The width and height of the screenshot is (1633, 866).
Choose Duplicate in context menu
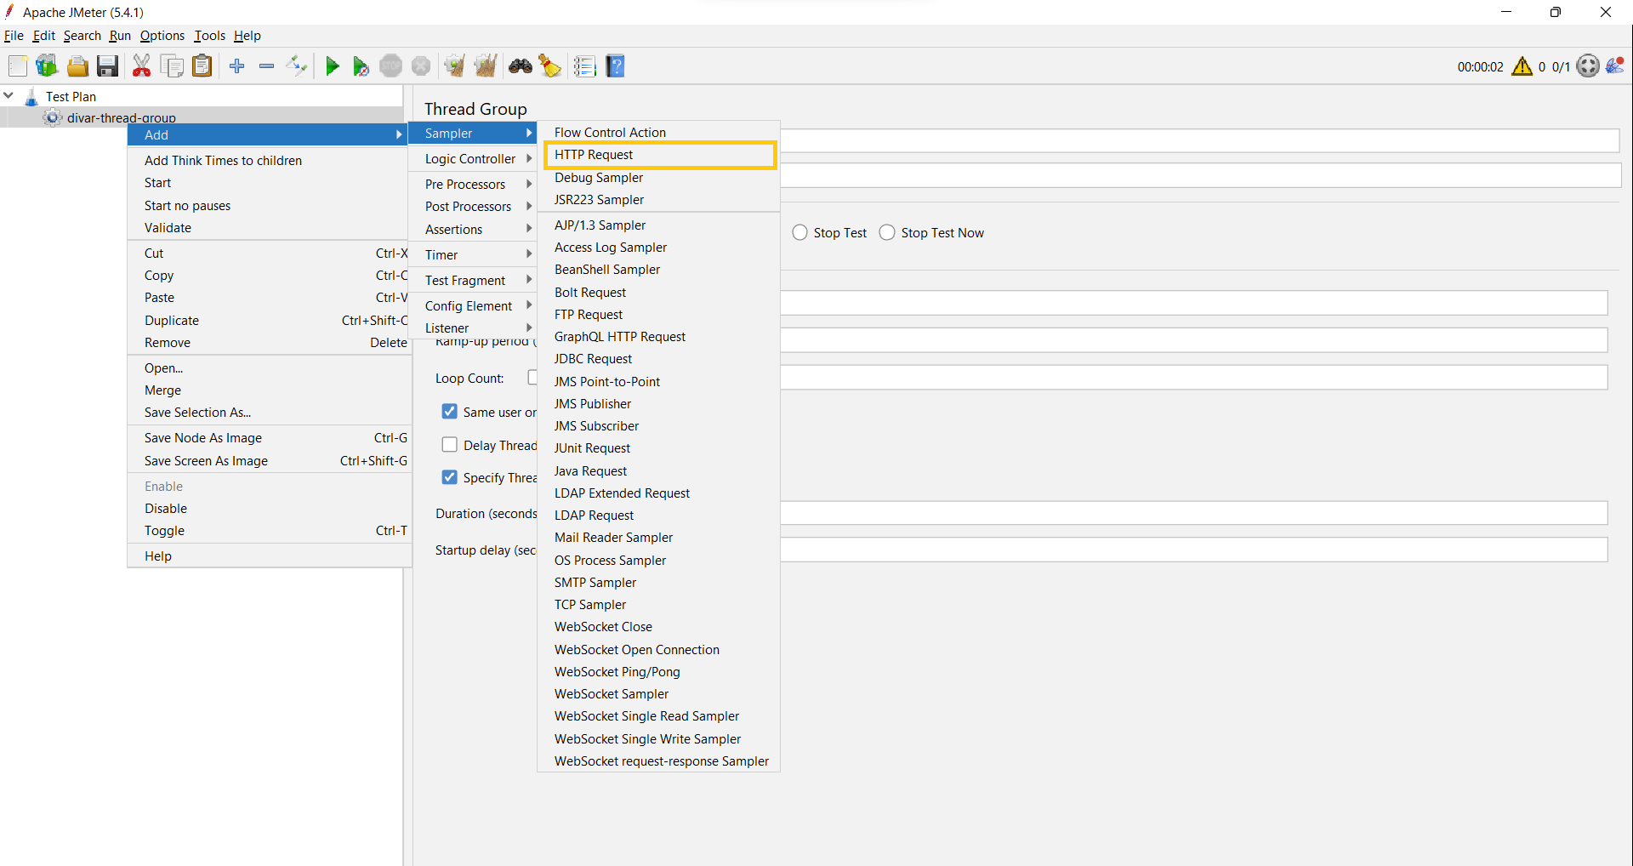point(268,321)
